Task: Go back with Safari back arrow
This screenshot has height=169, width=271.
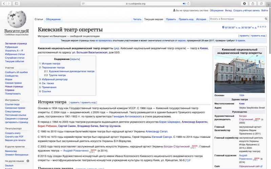Action: [4, 3]
